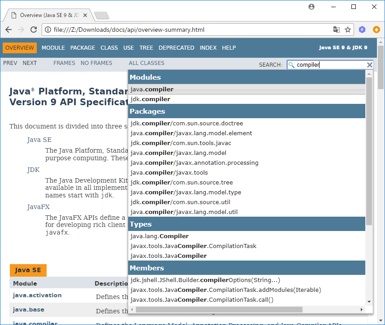Go to the NEXT page link
The image size is (385, 325).
(30, 63)
